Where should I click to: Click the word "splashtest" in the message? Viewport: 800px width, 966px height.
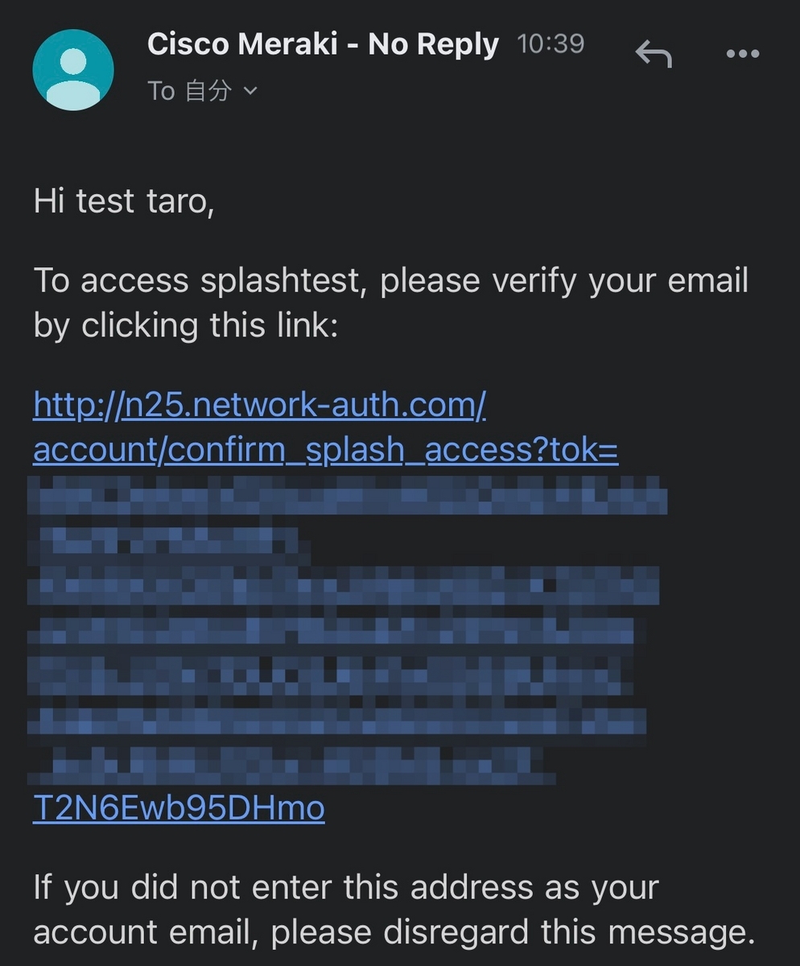285,281
